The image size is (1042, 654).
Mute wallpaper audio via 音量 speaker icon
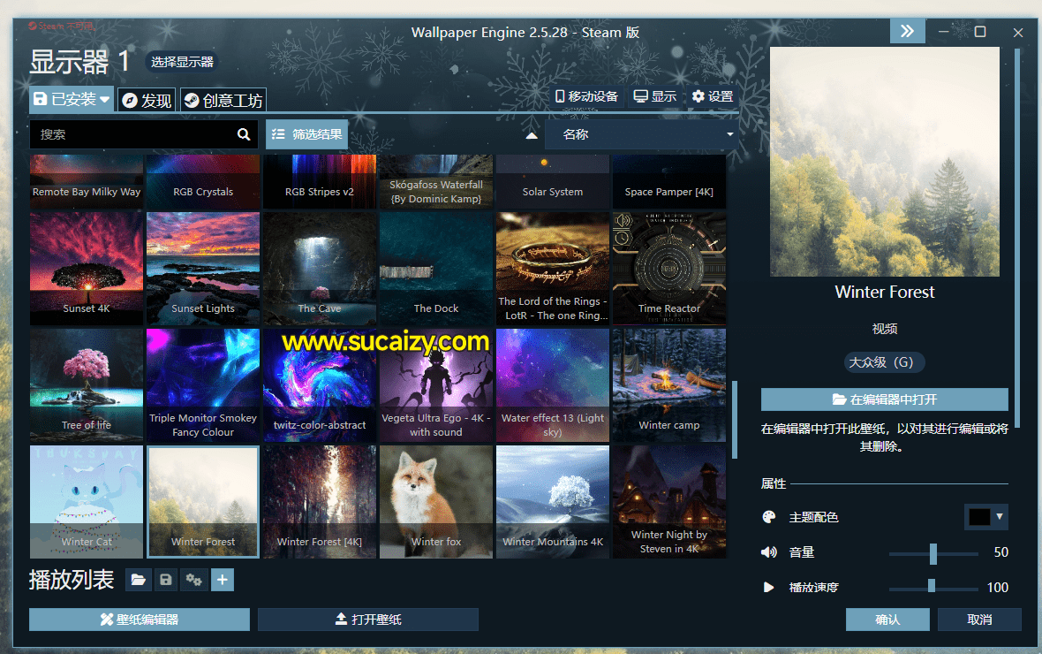769,551
